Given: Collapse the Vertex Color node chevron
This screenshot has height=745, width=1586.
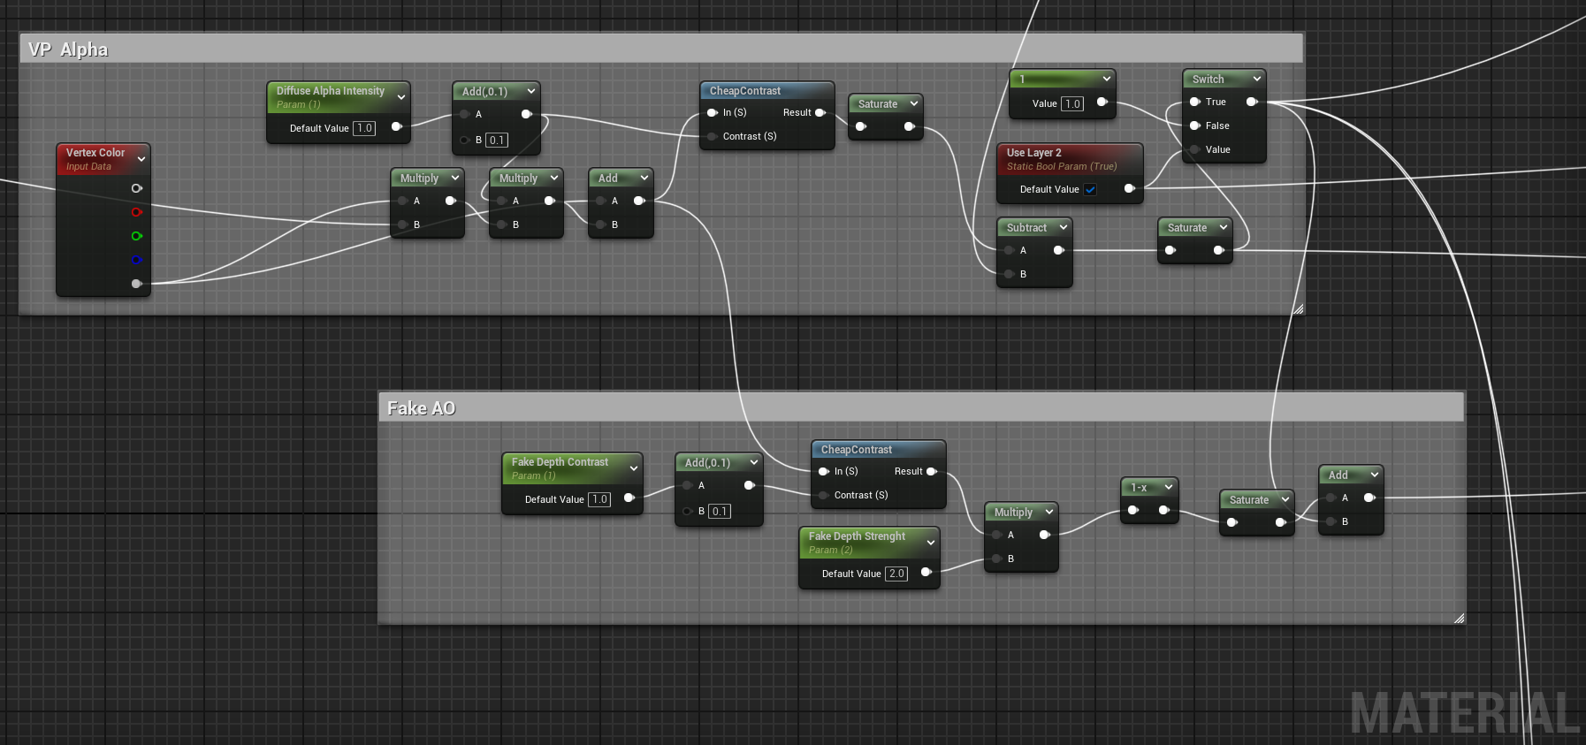Looking at the screenshot, I should click(x=141, y=159).
